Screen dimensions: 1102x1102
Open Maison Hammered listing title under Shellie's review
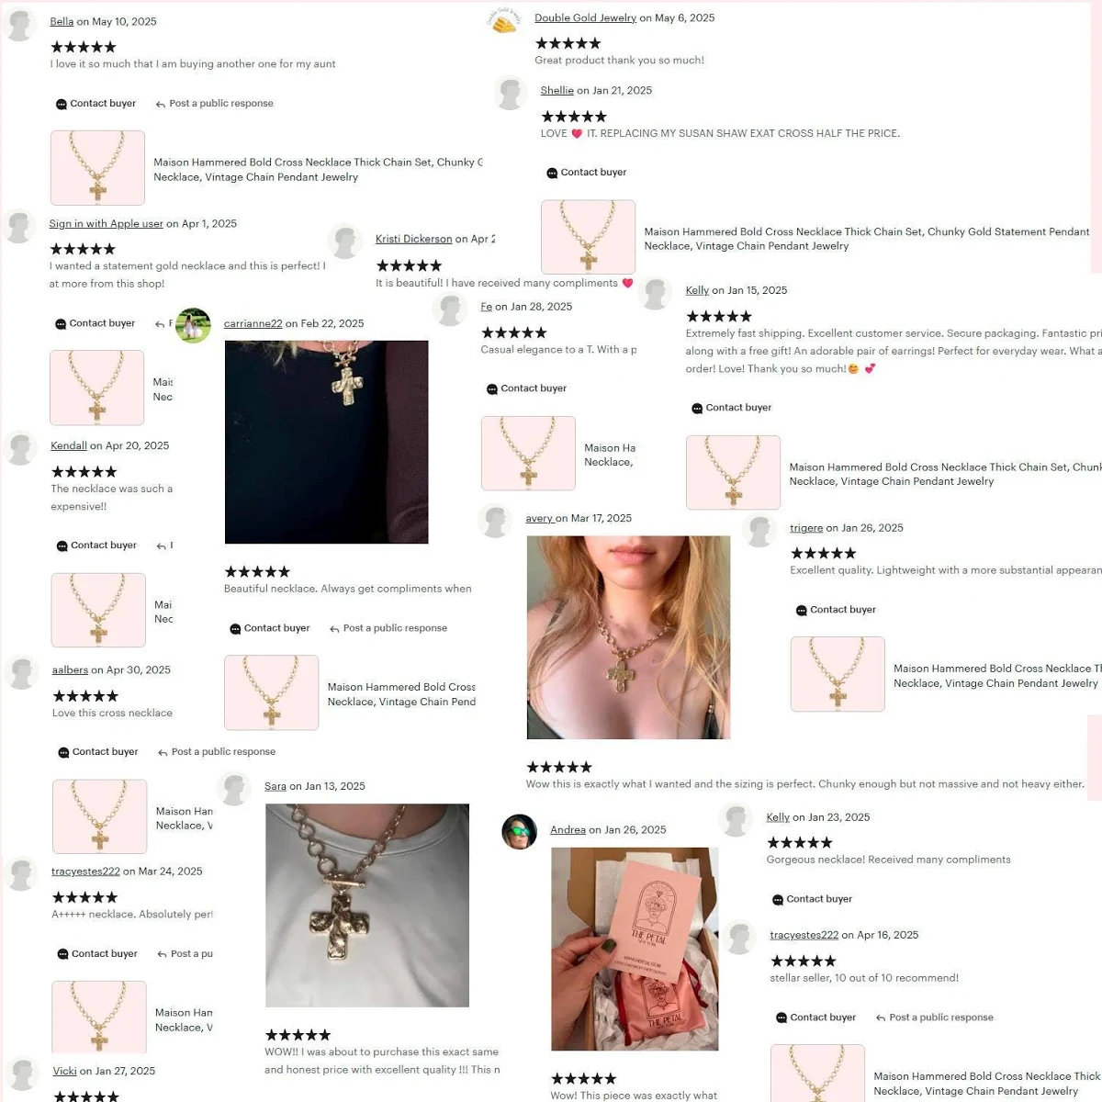click(867, 239)
